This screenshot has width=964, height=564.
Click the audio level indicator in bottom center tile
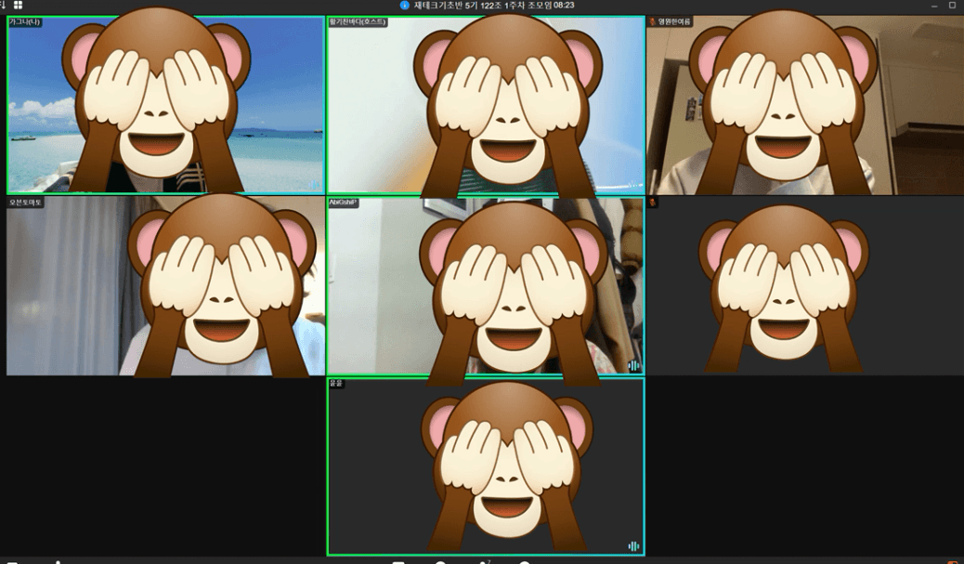[x=633, y=546]
